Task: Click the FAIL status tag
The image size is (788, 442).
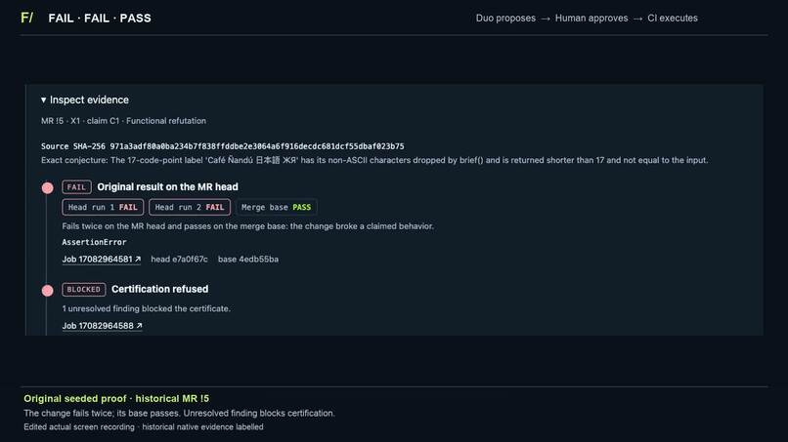Action: (76, 187)
